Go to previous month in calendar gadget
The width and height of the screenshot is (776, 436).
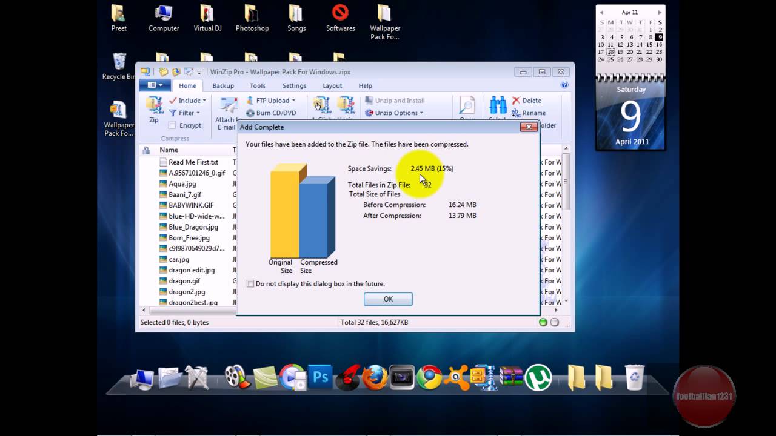[x=601, y=12]
